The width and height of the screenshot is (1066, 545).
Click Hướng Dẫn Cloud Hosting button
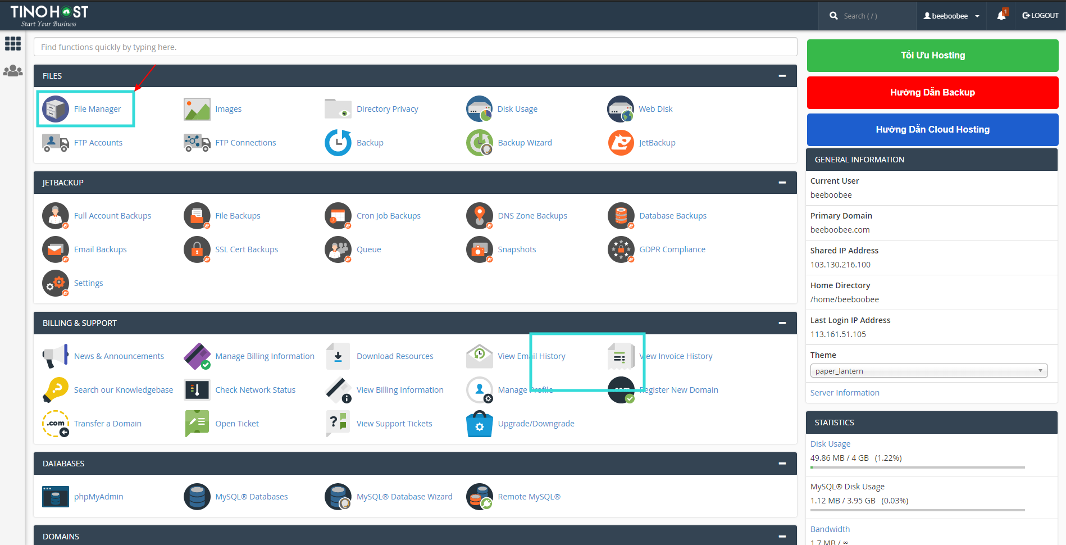[x=933, y=129]
